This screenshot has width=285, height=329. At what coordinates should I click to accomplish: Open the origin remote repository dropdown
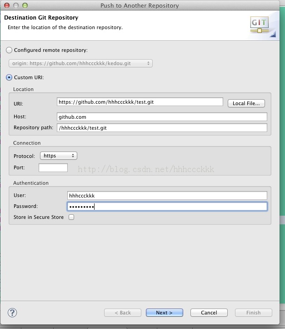point(80,63)
